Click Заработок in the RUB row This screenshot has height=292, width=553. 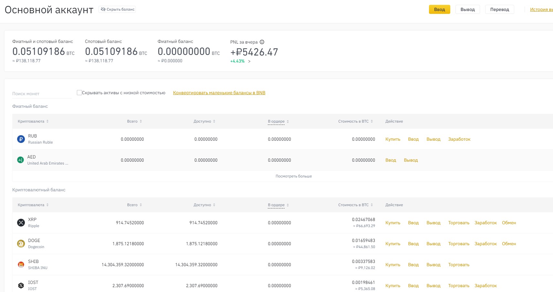pos(459,139)
